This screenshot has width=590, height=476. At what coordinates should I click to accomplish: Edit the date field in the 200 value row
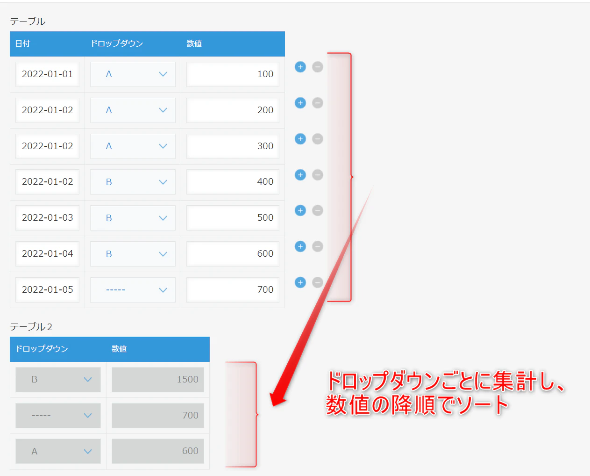[x=47, y=110]
